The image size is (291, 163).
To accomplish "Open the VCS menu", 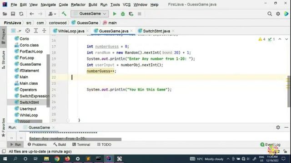I will click(126, 5).
